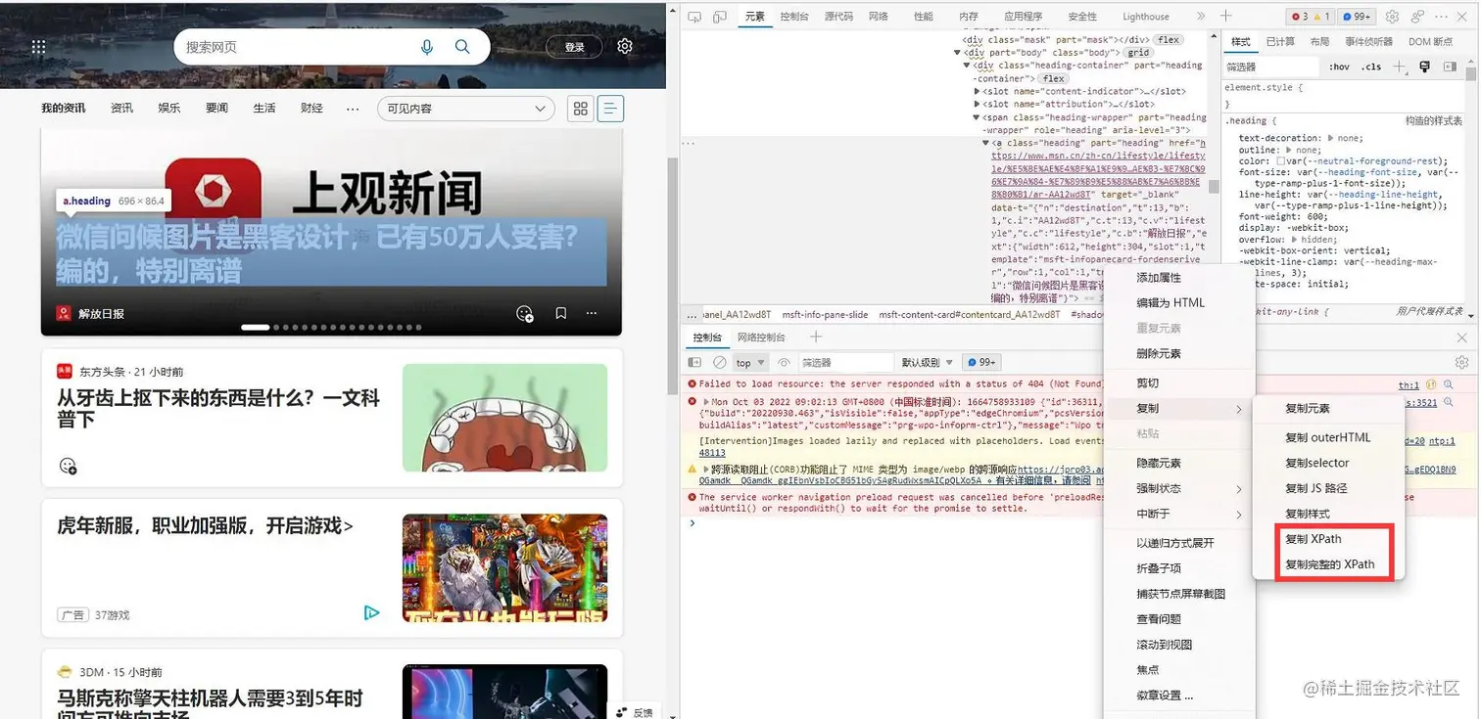The height and width of the screenshot is (719, 1481).
Task: Switch to the 网络控制台 drawer tab
Action: click(761, 337)
